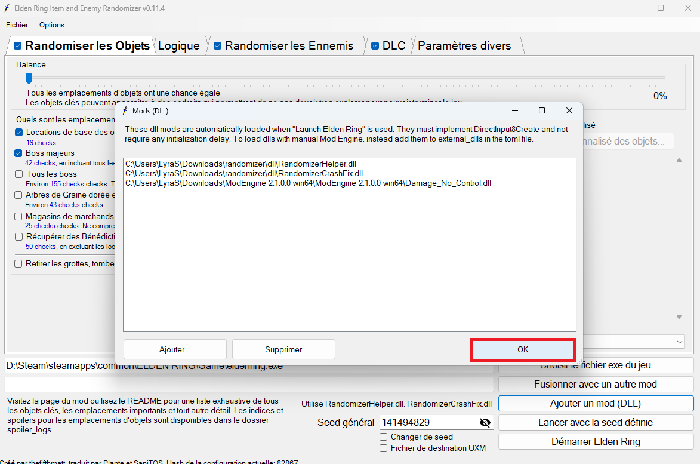Click the 19 checks link
700x464 pixels.
(41, 143)
